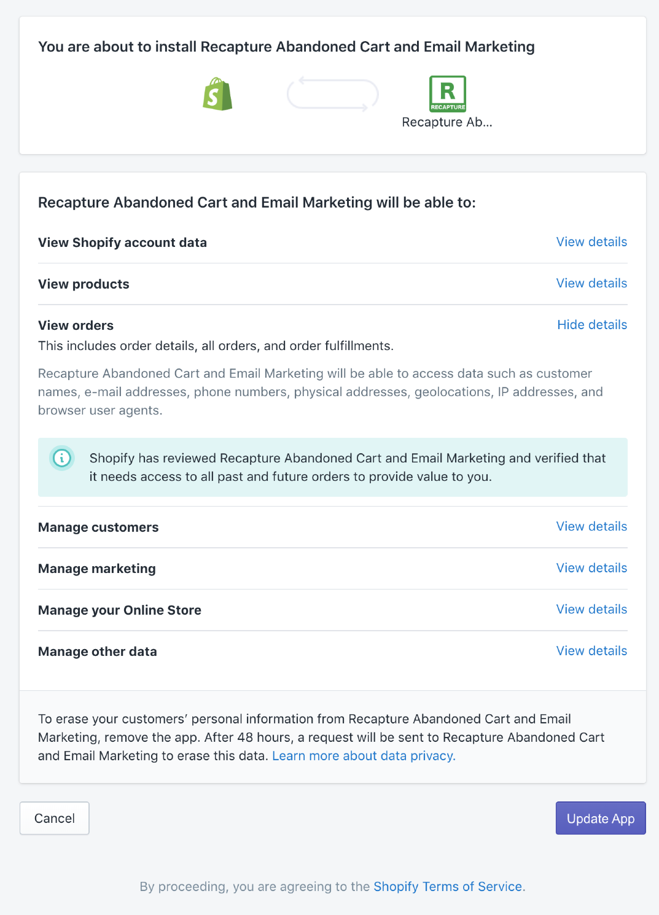Click the Shopify bag logo icon
659x915 pixels.
coord(217,94)
